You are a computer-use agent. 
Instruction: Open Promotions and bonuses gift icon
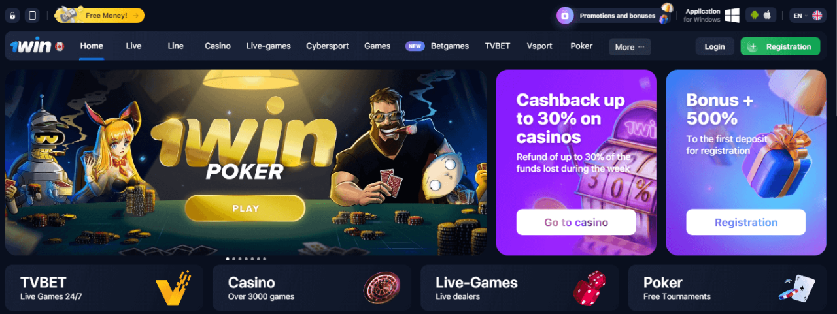pyautogui.click(x=566, y=15)
